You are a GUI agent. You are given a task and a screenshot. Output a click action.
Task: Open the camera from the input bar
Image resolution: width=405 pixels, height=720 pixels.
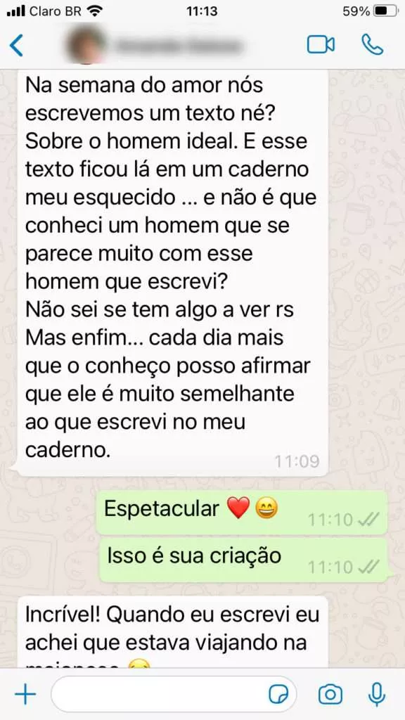click(330, 694)
